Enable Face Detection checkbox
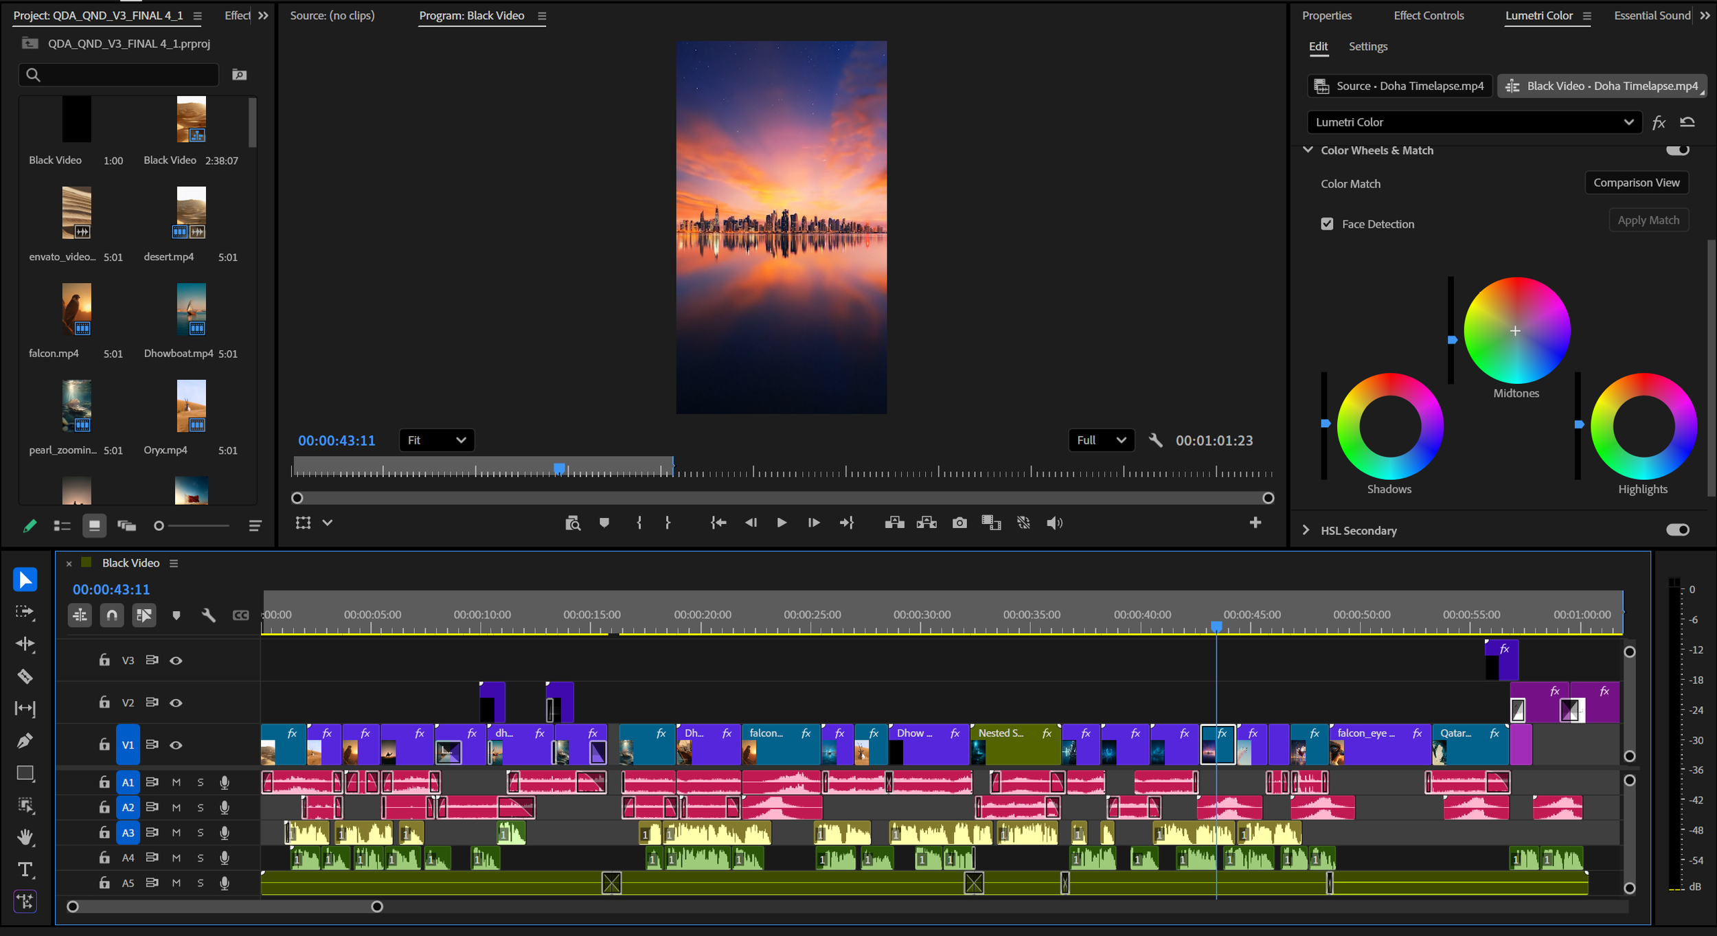 (x=1327, y=224)
